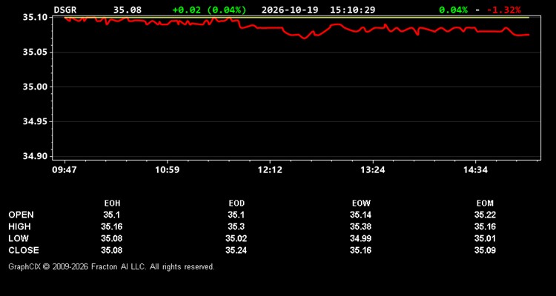The width and height of the screenshot is (556, 296).
Task: Select the EOH column header
Action: [112, 203]
